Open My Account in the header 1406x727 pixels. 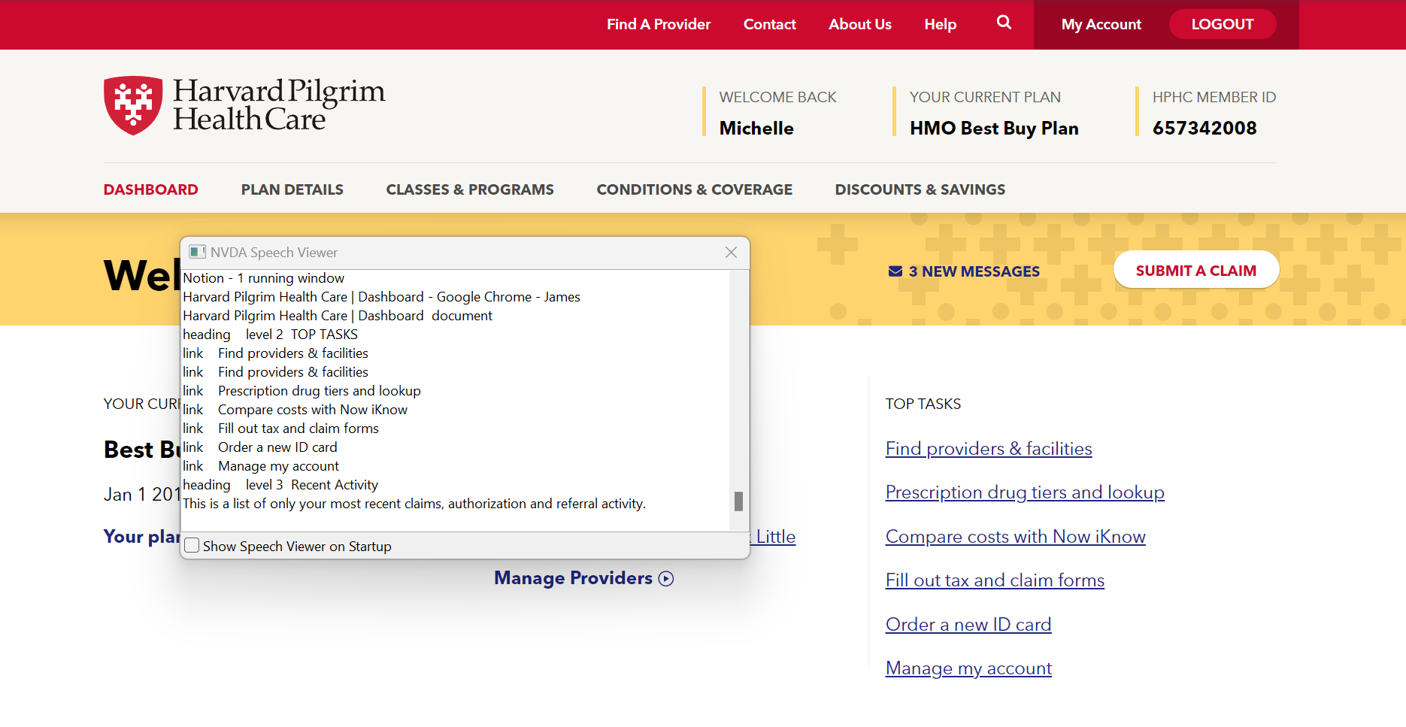(1101, 24)
